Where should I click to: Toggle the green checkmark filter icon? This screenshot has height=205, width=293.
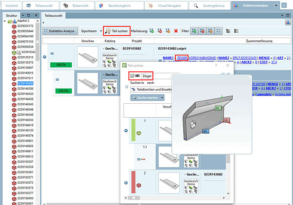pyautogui.click(x=194, y=31)
